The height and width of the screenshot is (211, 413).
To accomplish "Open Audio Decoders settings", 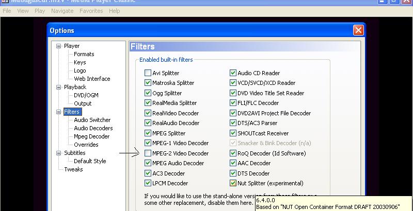I will pyautogui.click(x=93, y=128).
